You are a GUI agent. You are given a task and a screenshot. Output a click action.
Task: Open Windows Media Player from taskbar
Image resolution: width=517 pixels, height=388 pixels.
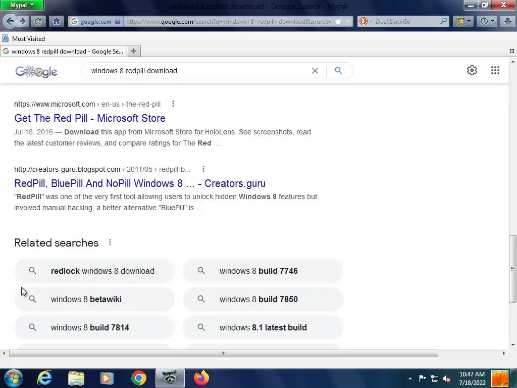coord(107,378)
